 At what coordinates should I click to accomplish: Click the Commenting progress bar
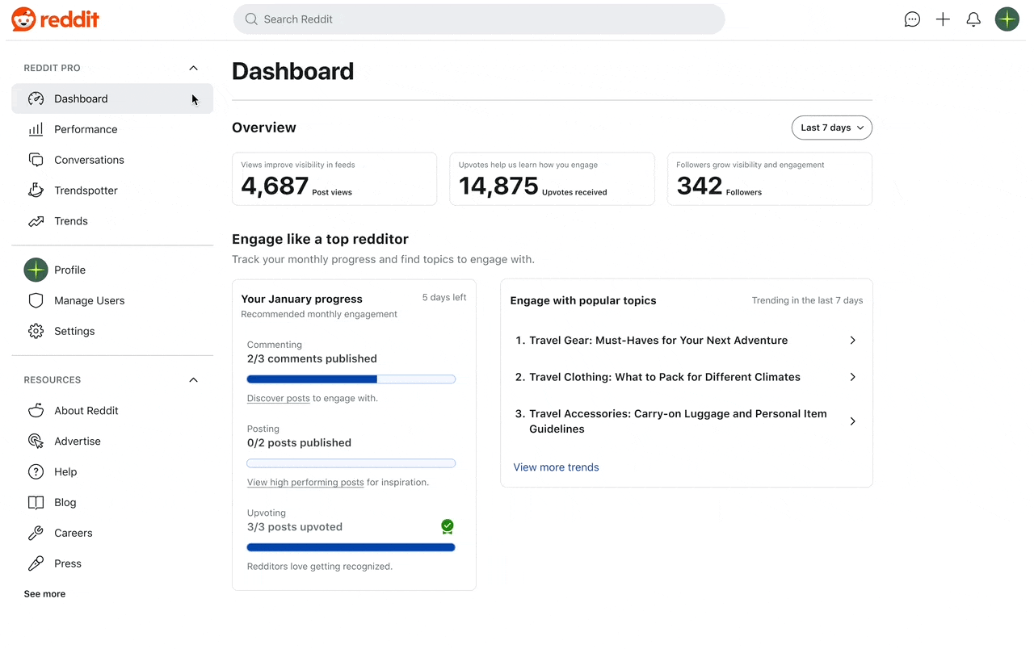pyautogui.click(x=351, y=379)
